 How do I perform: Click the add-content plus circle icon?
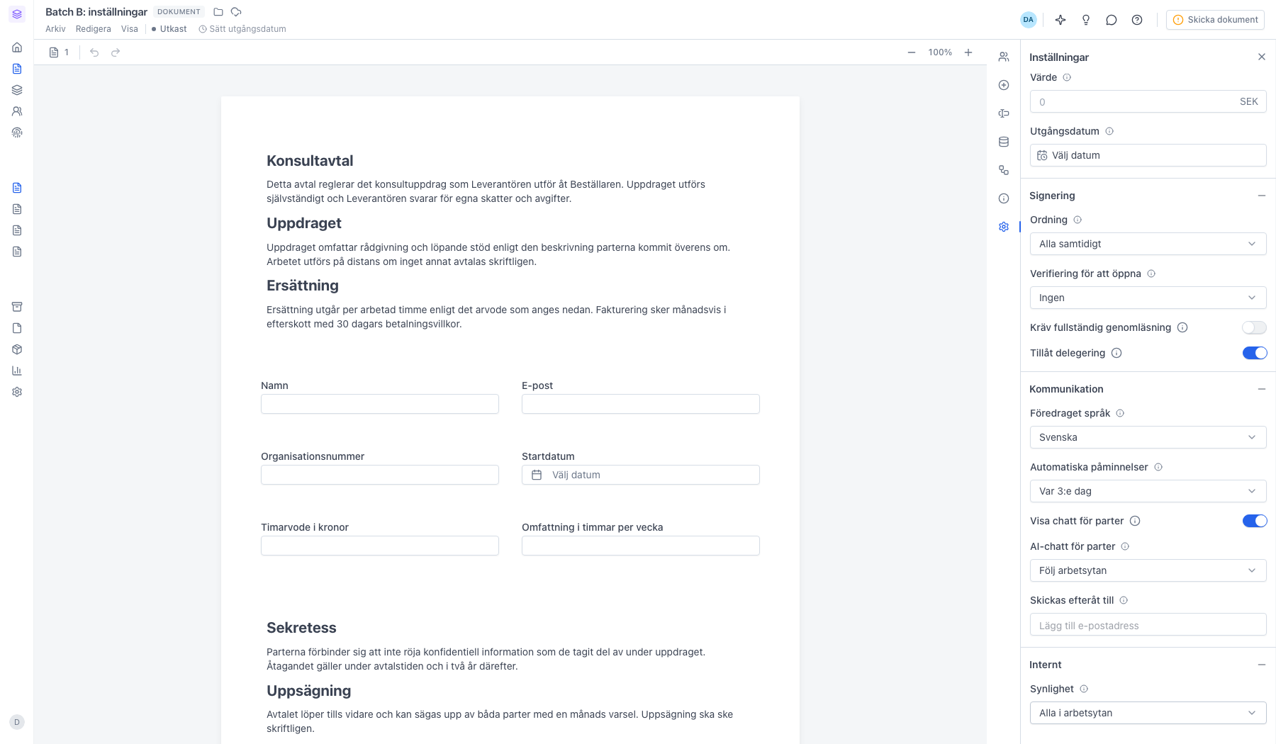1004,85
